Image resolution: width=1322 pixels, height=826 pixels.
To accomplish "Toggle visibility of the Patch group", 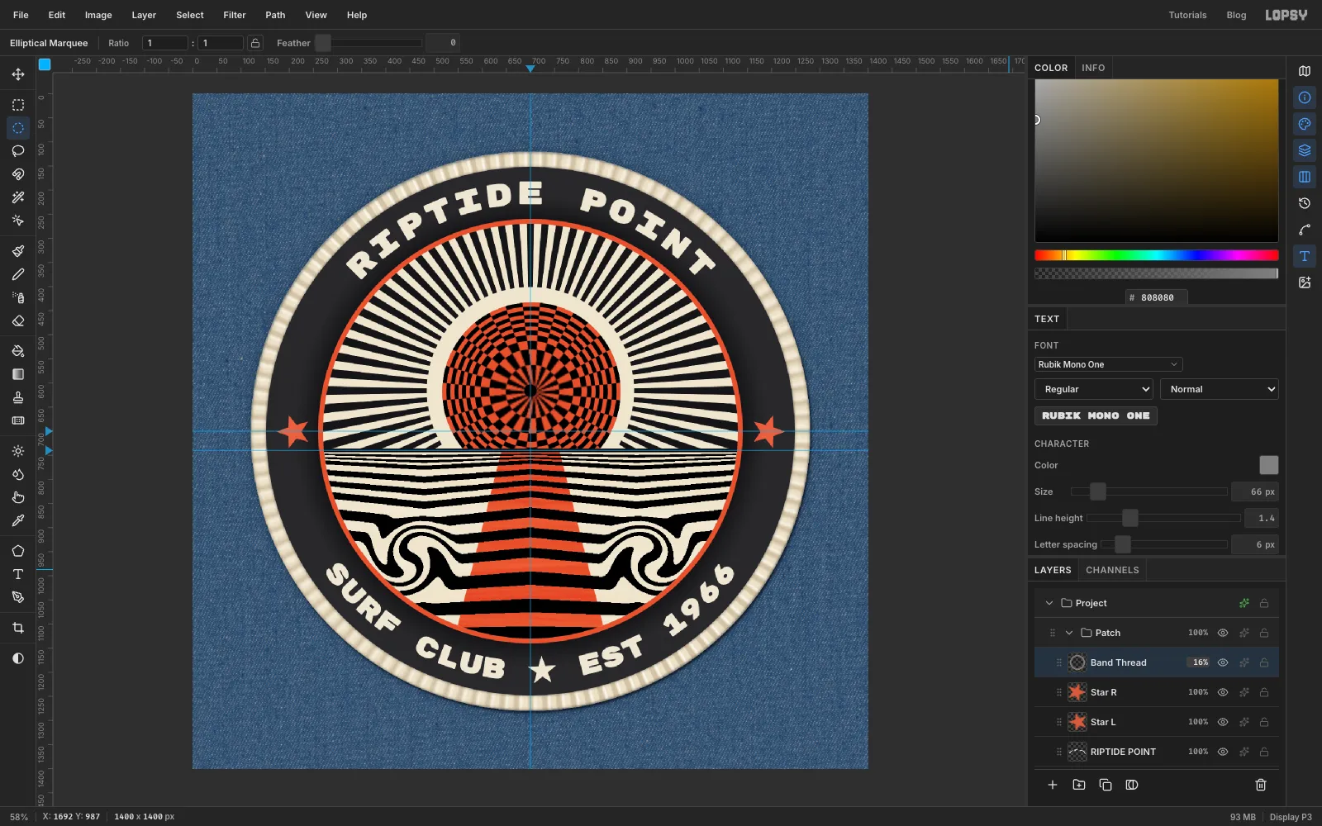I will point(1223,633).
